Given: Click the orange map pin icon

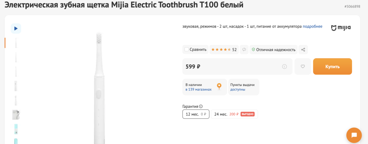Looking at the screenshot, I should tap(219, 86).
